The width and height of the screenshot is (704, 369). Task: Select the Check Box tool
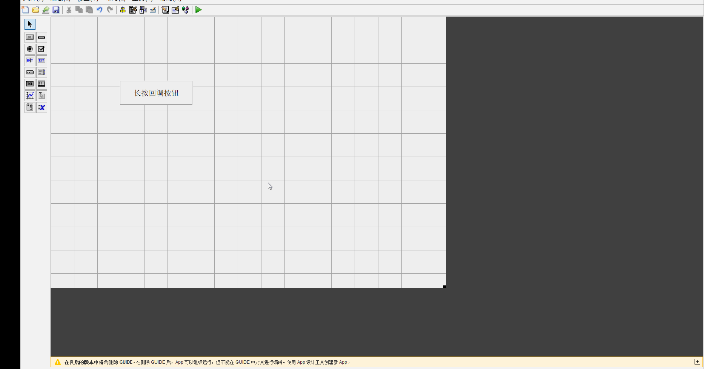(42, 49)
